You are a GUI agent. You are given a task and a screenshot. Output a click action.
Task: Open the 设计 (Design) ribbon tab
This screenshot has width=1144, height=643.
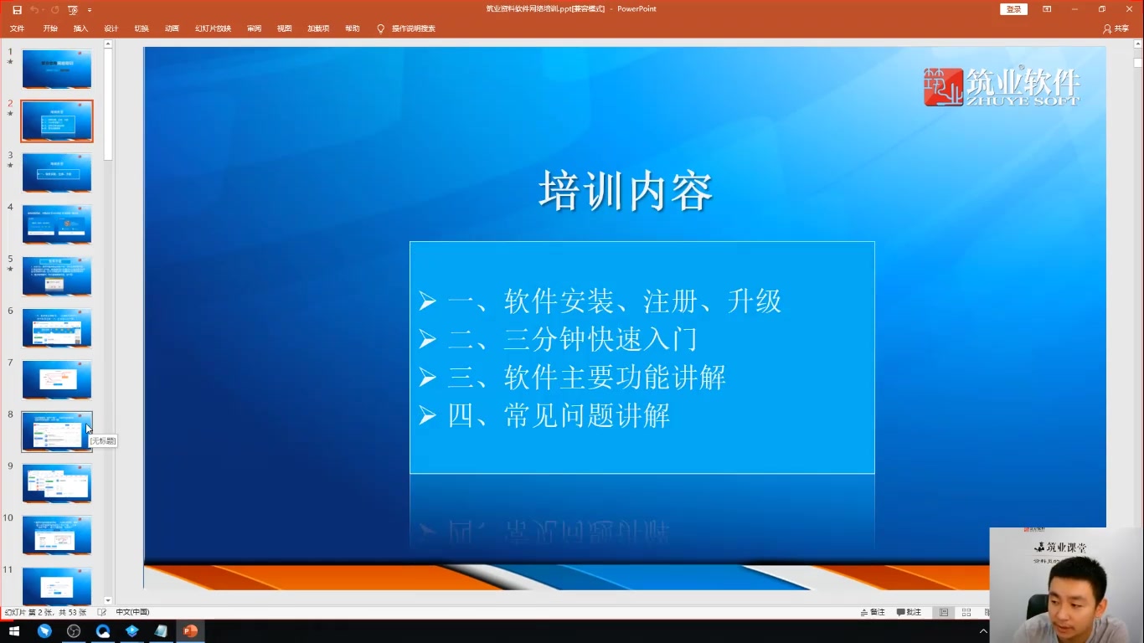click(x=111, y=28)
